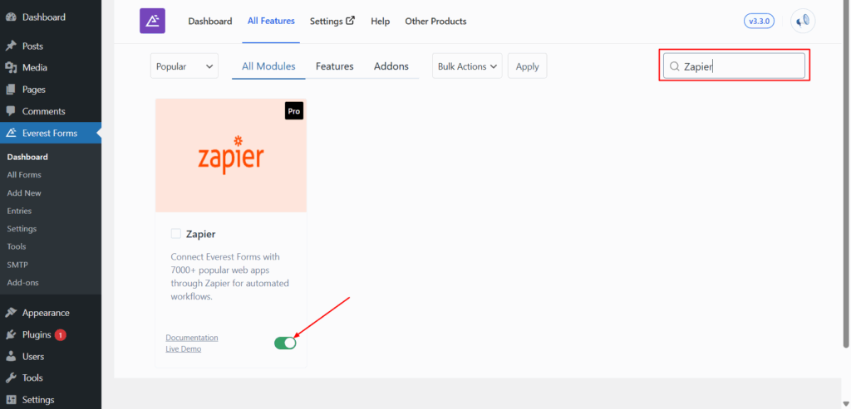This screenshot has width=851, height=409.
Task: Open the All Features top navigation item
Action: [272, 21]
